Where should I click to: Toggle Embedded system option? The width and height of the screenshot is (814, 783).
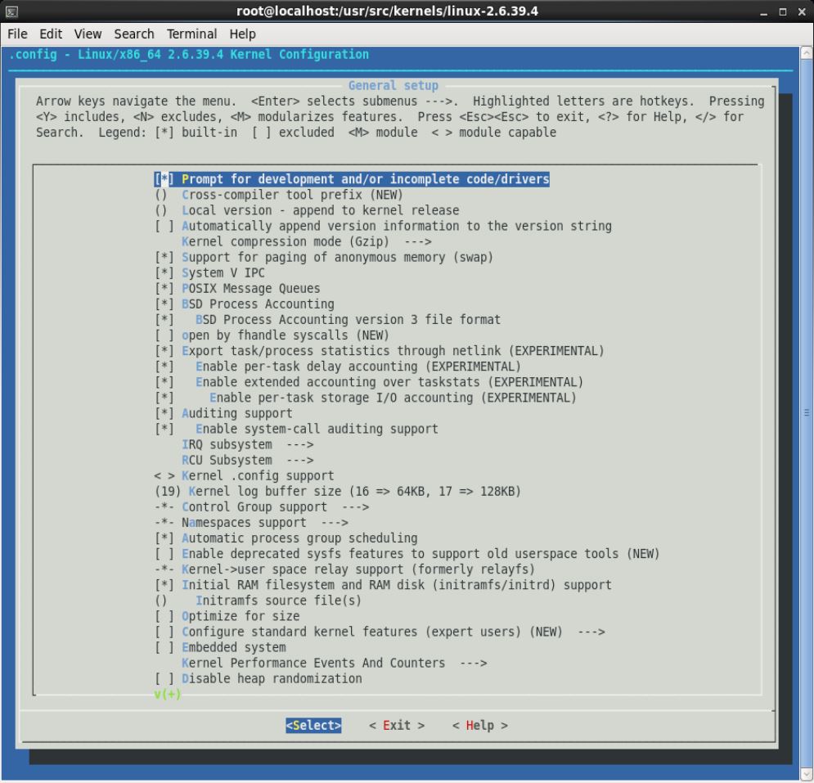[x=220, y=647]
